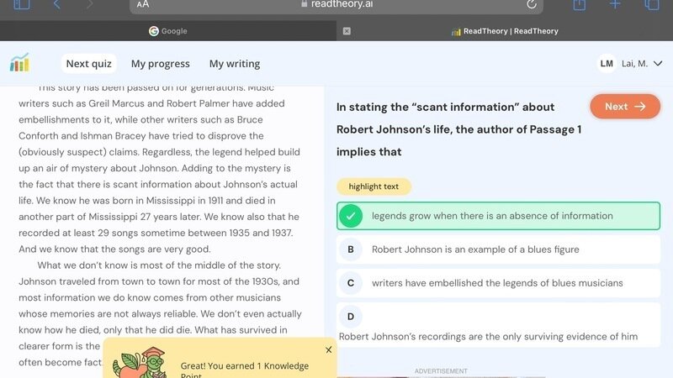Choose answer C about embellished legends
Viewport: 673px width, 378px height.
pos(498,283)
